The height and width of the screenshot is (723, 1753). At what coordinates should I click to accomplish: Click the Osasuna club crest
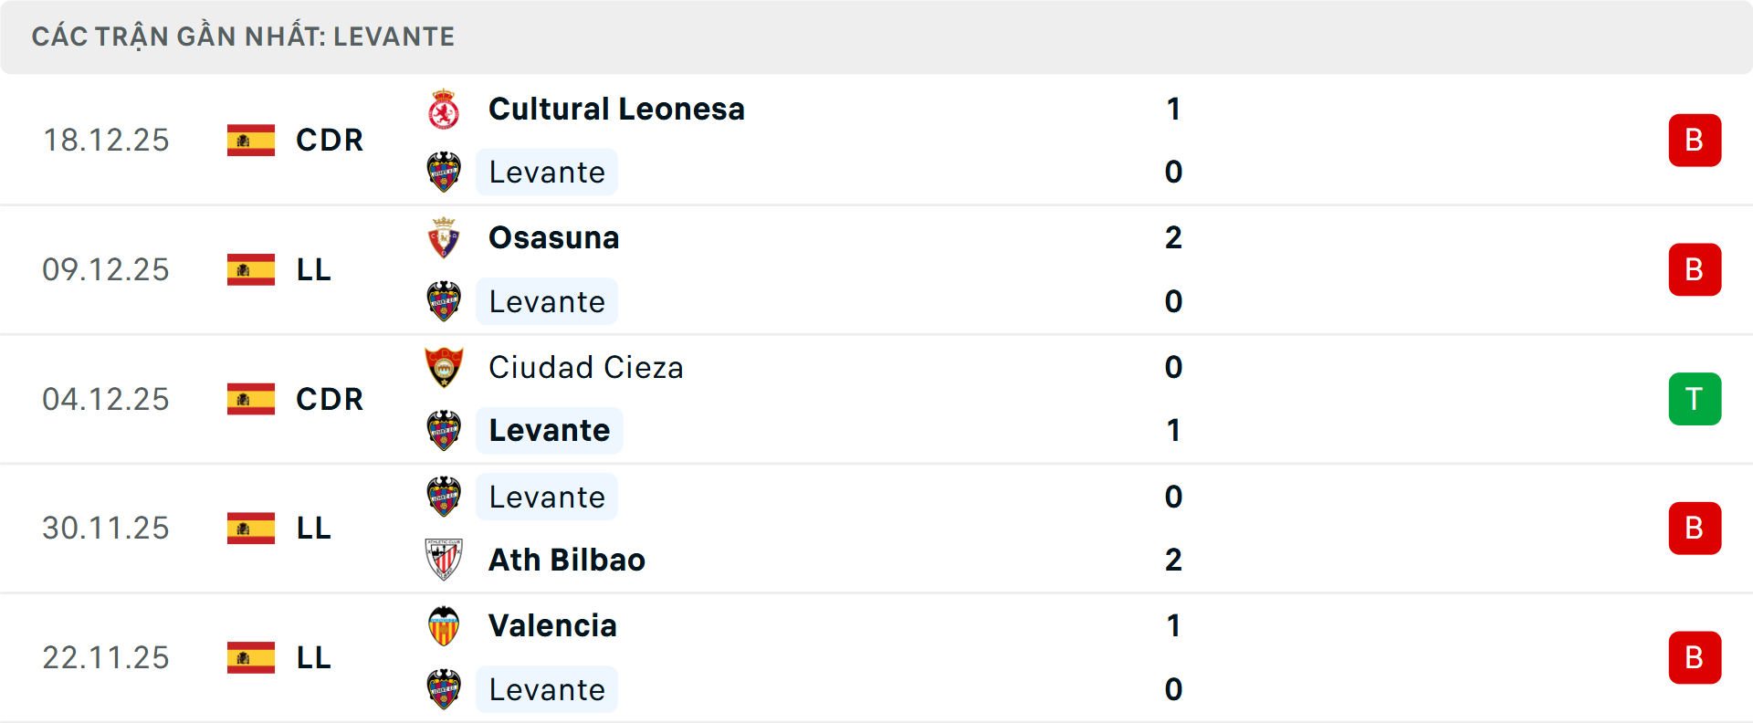444,238
